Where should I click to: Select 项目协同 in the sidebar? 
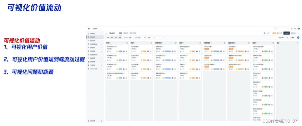click(x=95, y=37)
